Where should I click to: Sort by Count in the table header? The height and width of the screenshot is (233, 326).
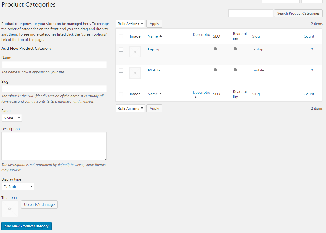[x=309, y=36]
